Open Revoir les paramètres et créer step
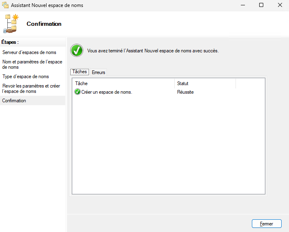This screenshot has height=232, width=289. click(x=31, y=88)
